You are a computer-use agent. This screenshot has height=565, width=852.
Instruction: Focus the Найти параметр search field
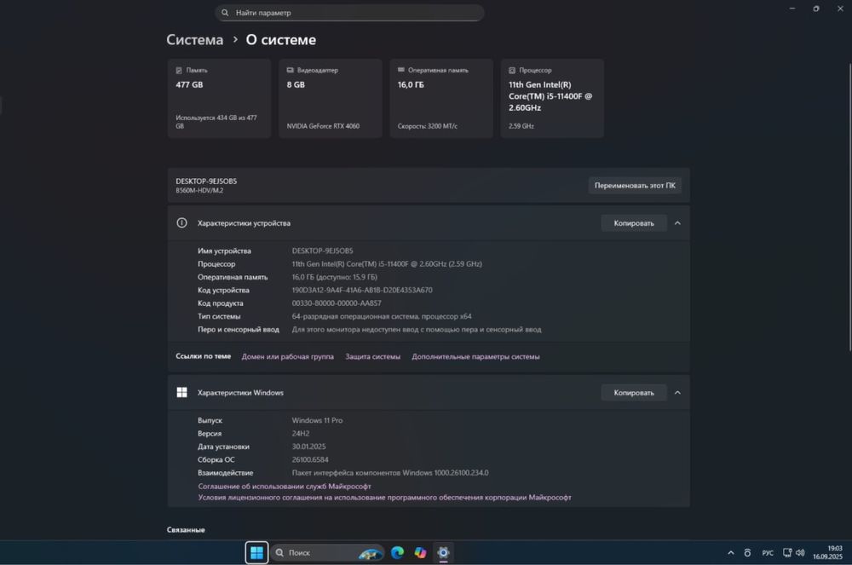pos(349,13)
